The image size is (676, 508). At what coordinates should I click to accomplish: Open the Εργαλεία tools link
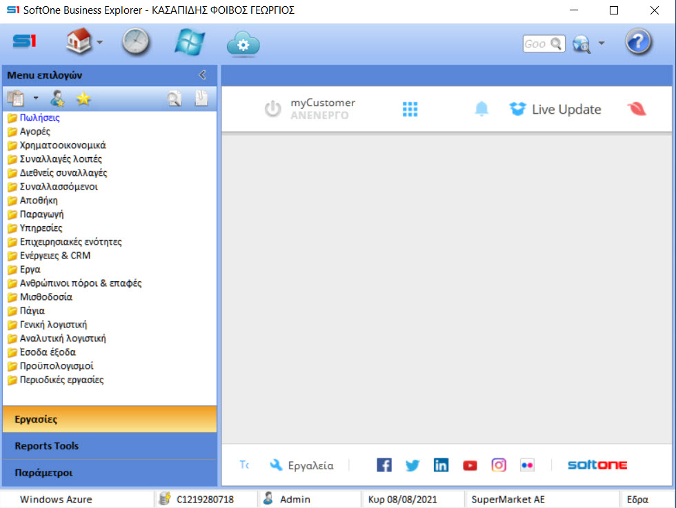click(302, 465)
